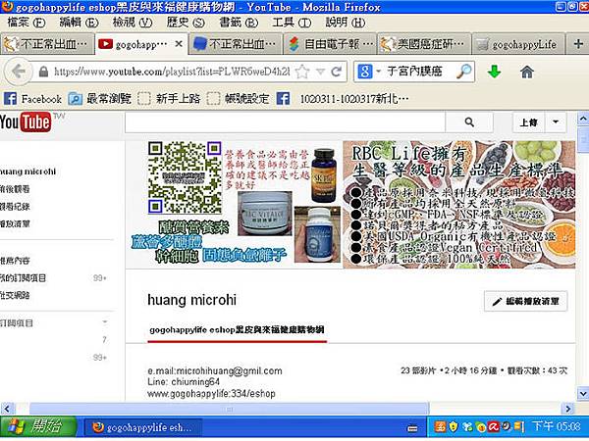Click the 上傳 upload button
Viewport: 589px width, 441px height.
[528, 122]
